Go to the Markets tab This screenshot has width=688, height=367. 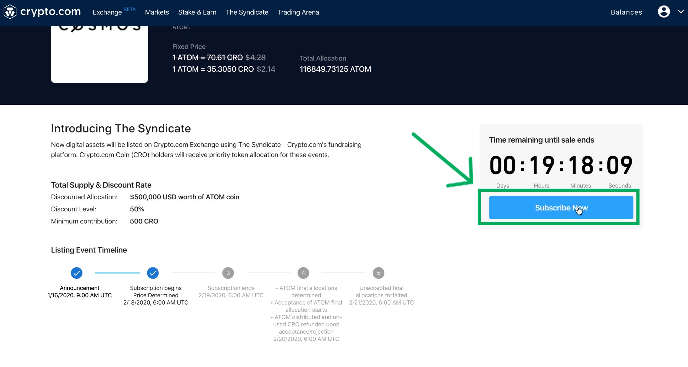click(x=157, y=12)
